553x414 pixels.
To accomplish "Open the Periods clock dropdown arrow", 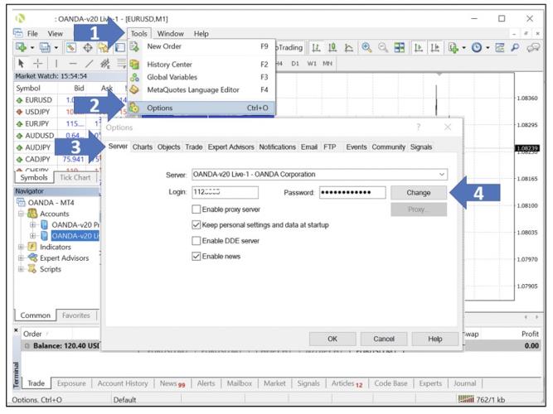I will [488, 47].
